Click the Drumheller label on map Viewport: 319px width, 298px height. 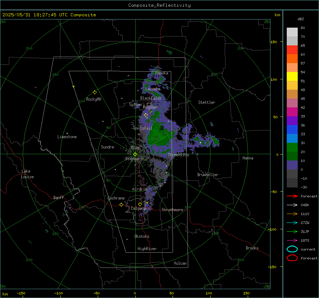[x=208, y=175]
